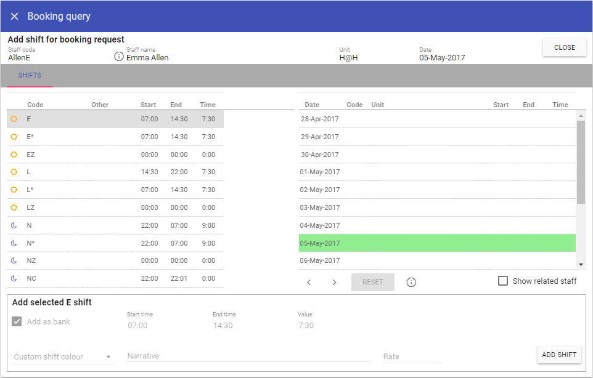Click the sun icon for shift L*

[x=14, y=190]
